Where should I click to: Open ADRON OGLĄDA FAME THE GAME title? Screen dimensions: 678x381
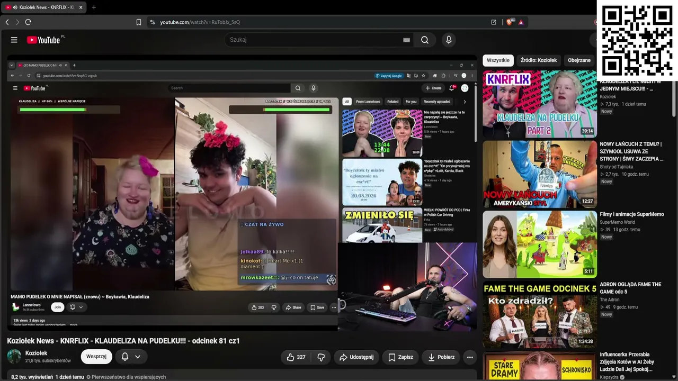pyautogui.click(x=630, y=288)
